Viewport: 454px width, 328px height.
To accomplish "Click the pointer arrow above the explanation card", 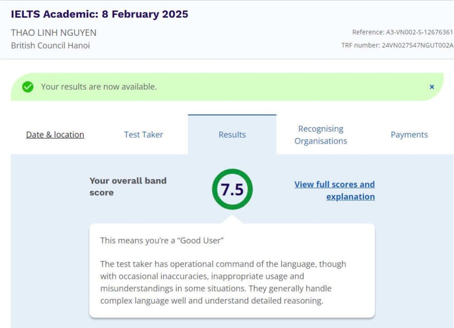I will click(x=232, y=219).
